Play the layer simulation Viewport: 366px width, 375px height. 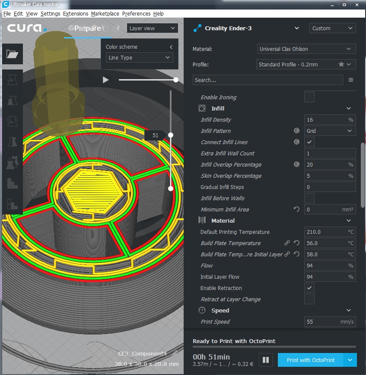[x=105, y=80]
